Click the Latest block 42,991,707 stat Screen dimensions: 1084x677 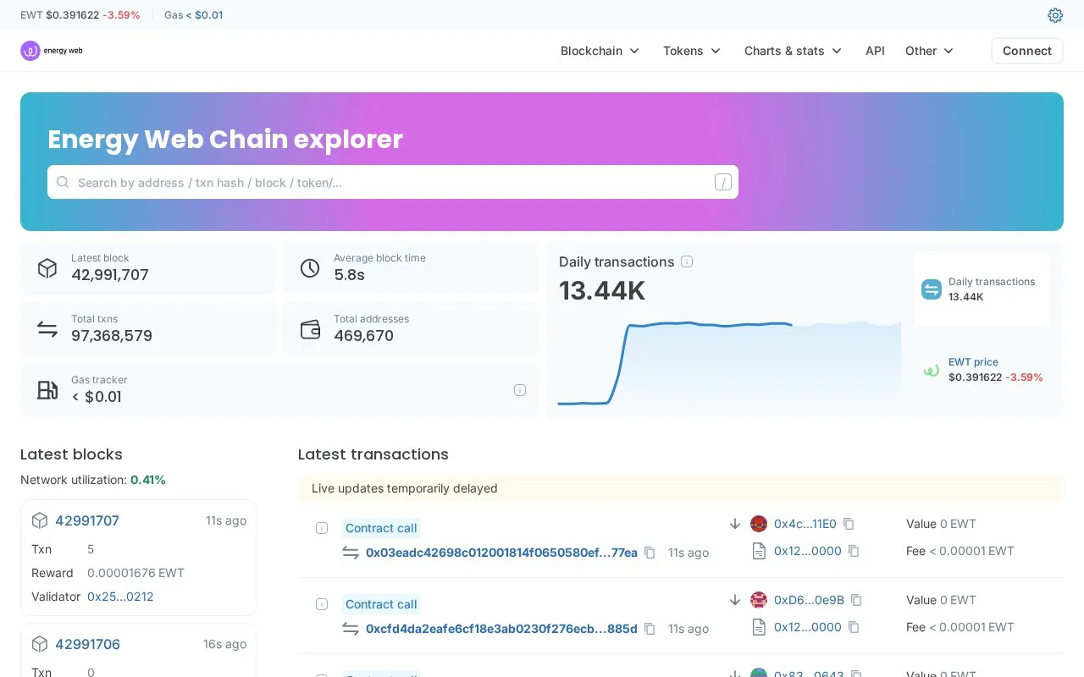click(148, 268)
